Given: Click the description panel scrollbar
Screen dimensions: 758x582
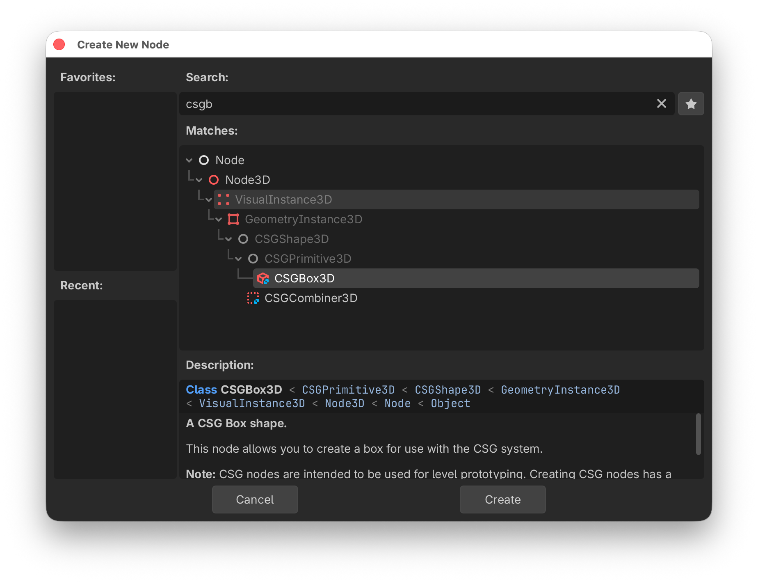Looking at the screenshot, I should (x=698, y=434).
